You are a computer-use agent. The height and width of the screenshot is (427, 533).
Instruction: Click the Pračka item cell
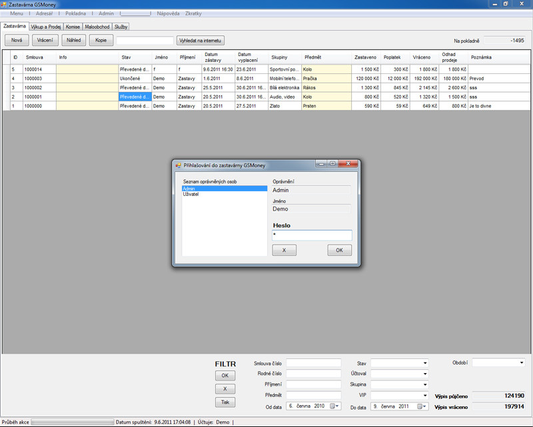(326, 79)
